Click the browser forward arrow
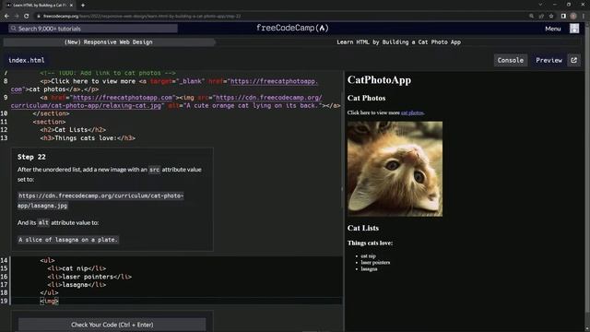Viewport: 590px width, 332px height. pyautogui.click(x=17, y=16)
